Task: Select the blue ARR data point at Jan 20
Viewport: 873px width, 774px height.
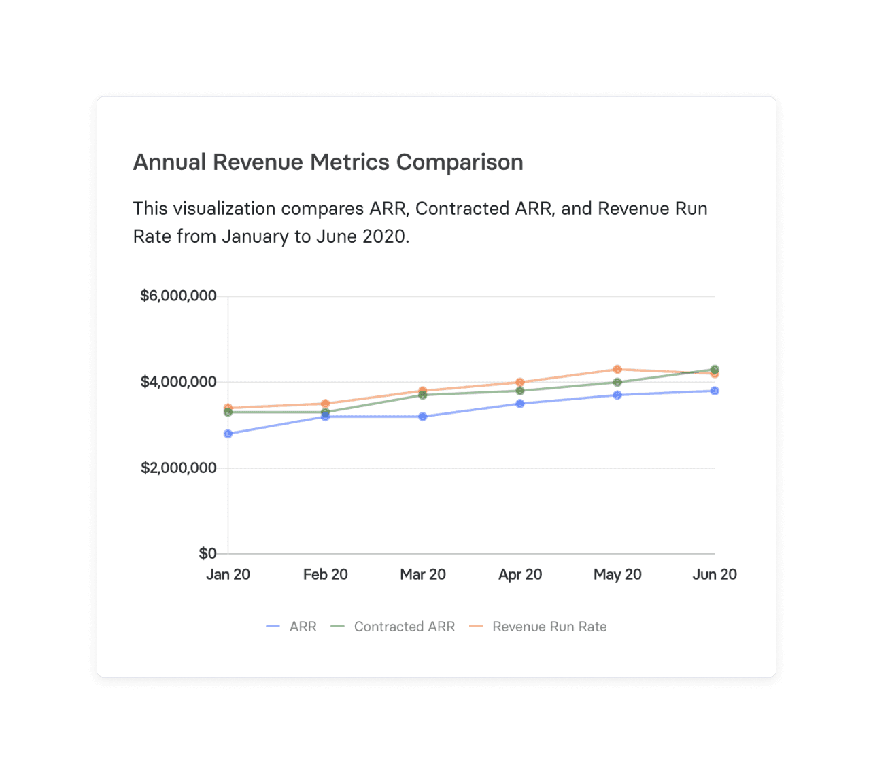Action: click(228, 433)
